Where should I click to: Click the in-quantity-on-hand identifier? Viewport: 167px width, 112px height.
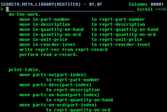click(x=58, y=30)
